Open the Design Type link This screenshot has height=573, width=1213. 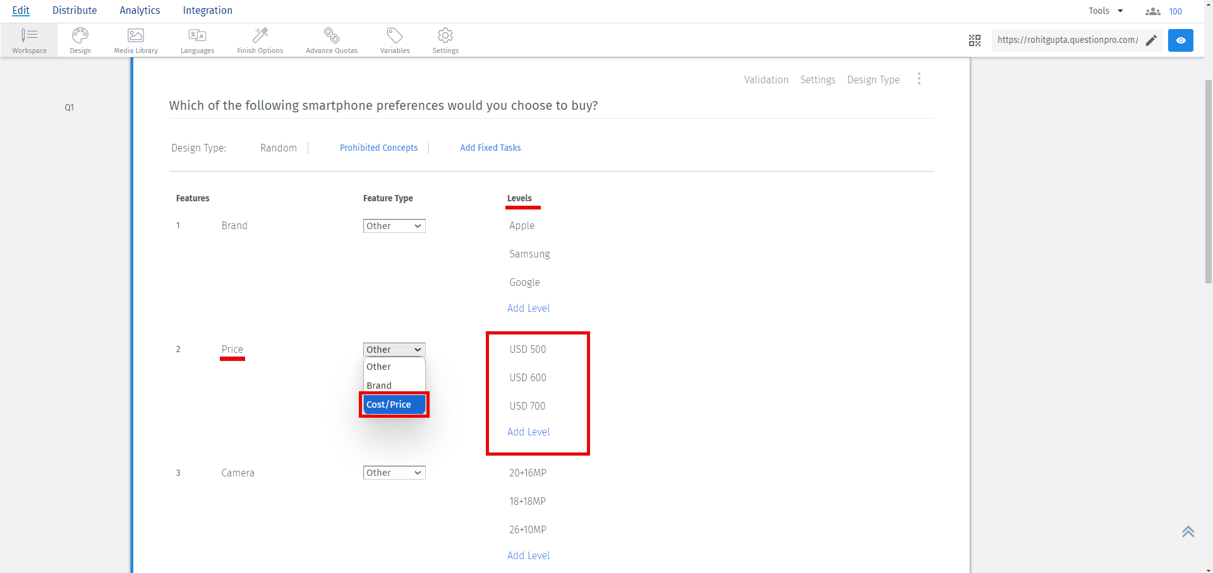pyautogui.click(x=873, y=80)
